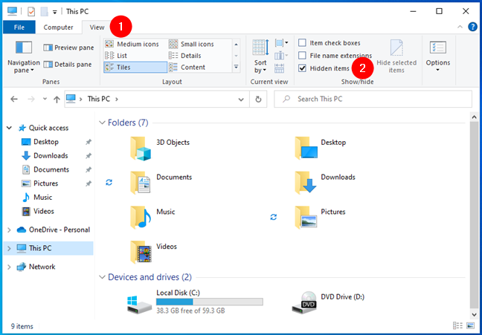Go back with the Back arrow
Screen dimensions: 482x335
tap(14, 99)
